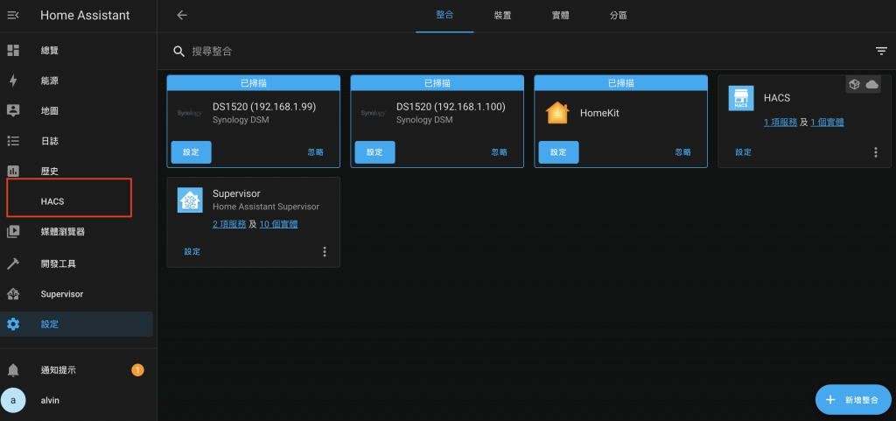Open Supervisor 2 項服務 link
Screen dimensions: 896x421
pyautogui.click(x=229, y=224)
